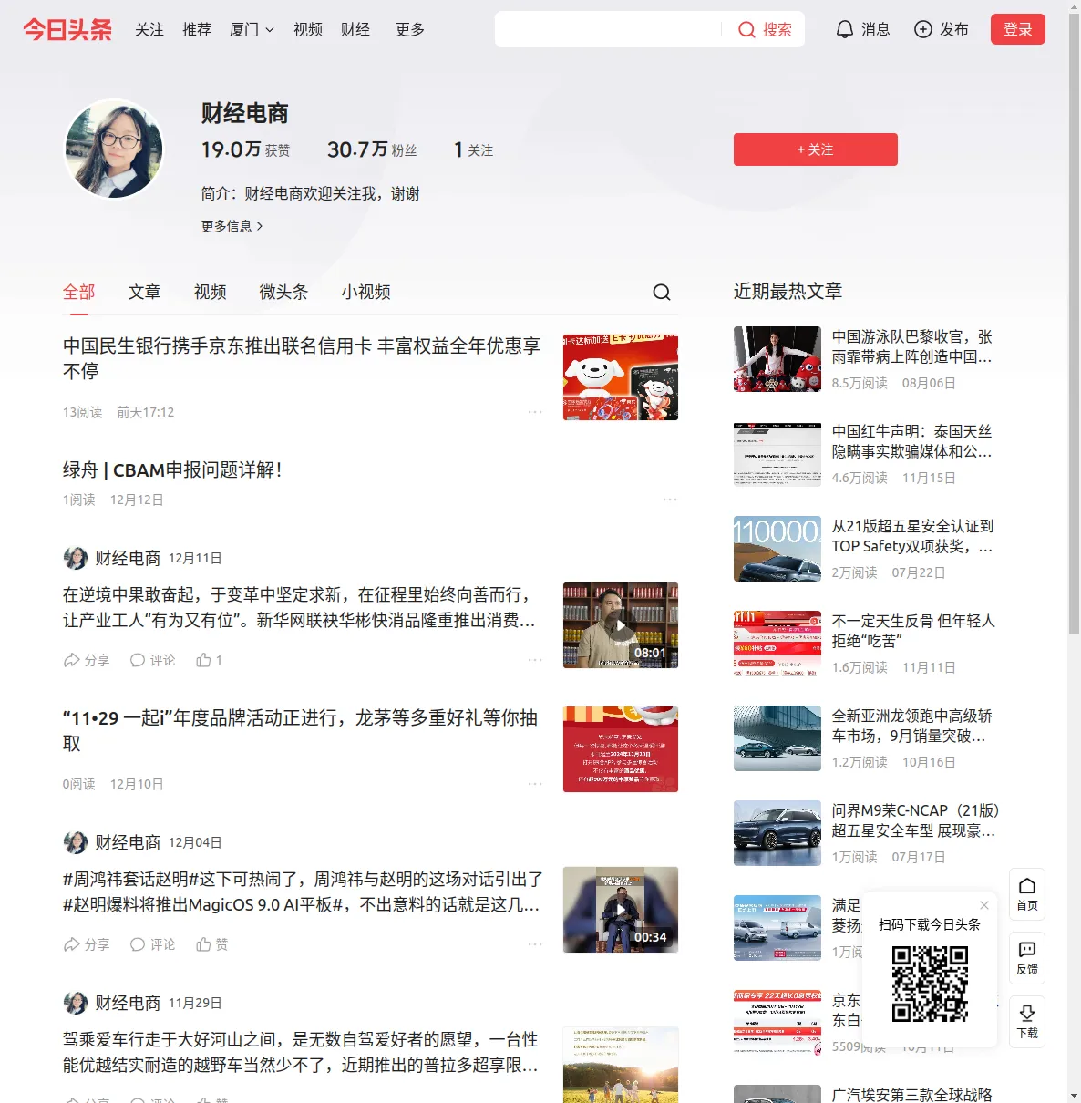Viewport: 1081px width, 1103px height.
Task: Click the 1 关注 following count
Action: [473, 149]
